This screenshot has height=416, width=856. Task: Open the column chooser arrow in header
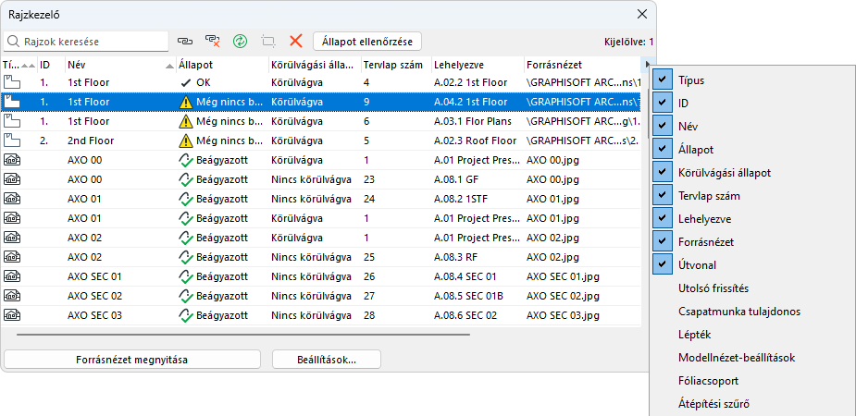point(648,65)
